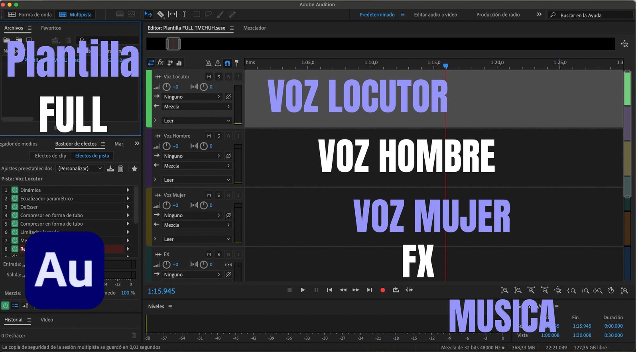Adjust Voz Locutor volume knob
Image resolution: width=638 pixels, height=352 pixels.
point(167,87)
